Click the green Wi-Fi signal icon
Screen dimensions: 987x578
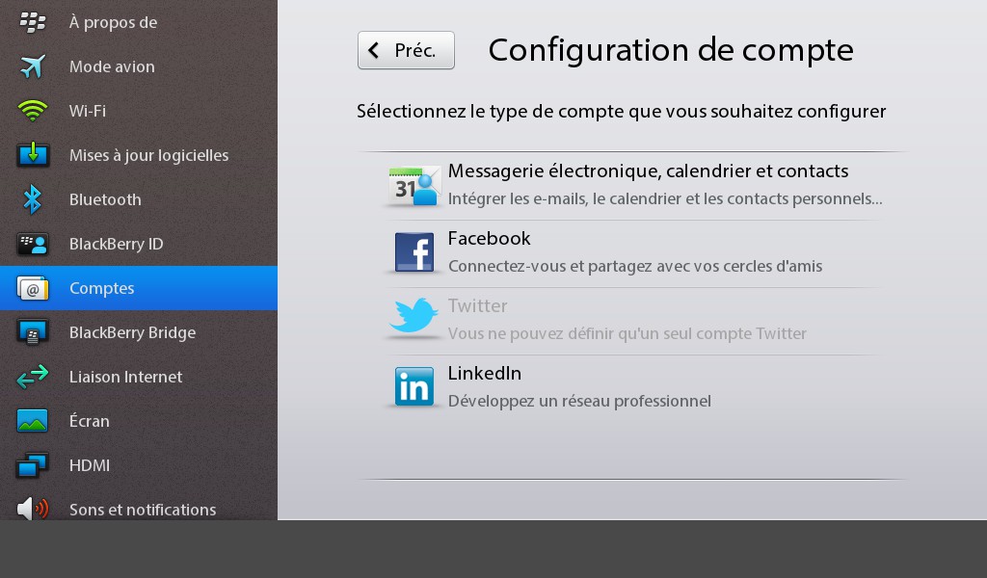tap(33, 111)
